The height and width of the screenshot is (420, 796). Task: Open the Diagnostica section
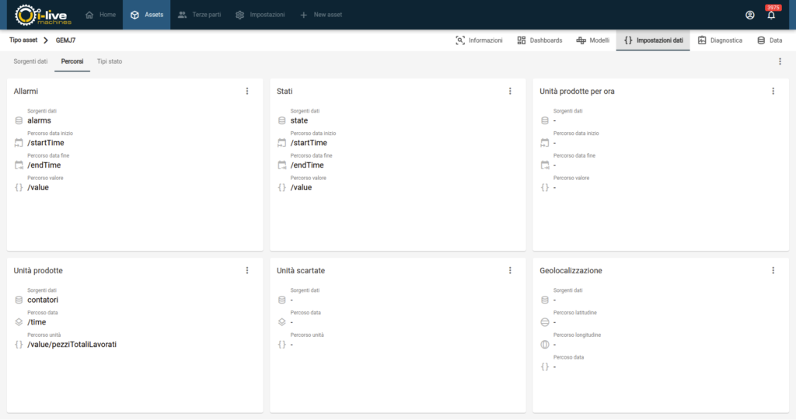pyautogui.click(x=720, y=40)
